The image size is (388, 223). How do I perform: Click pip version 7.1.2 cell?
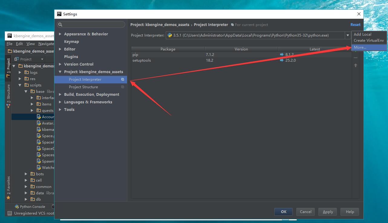coord(210,55)
